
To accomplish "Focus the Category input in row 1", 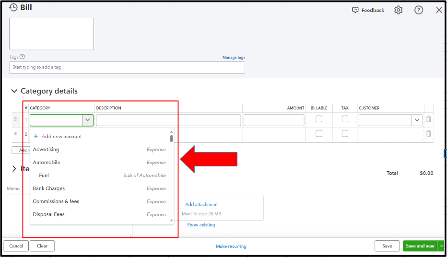I will [x=56, y=120].
